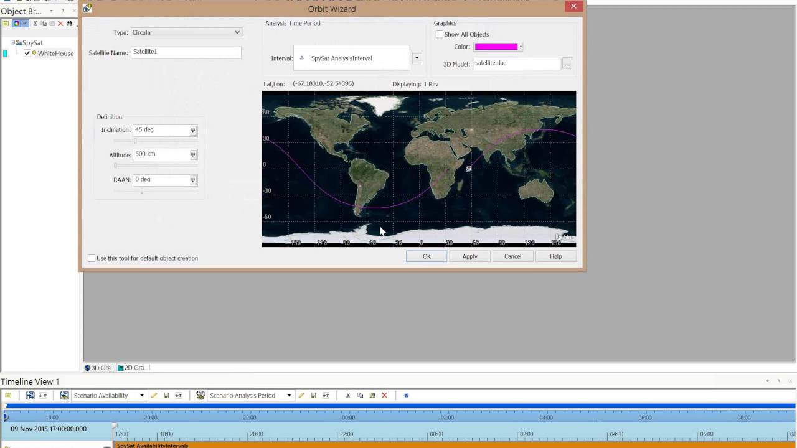Click the Satellite Name text field
Image resolution: width=797 pixels, height=448 pixels.
[186, 52]
